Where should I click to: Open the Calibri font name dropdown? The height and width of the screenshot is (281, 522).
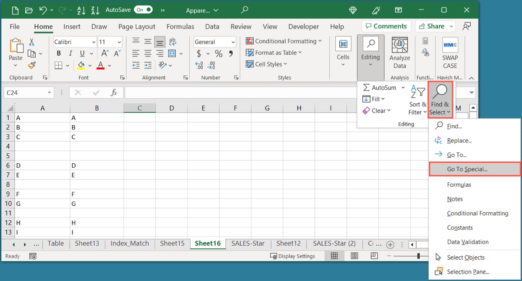(94, 42)
